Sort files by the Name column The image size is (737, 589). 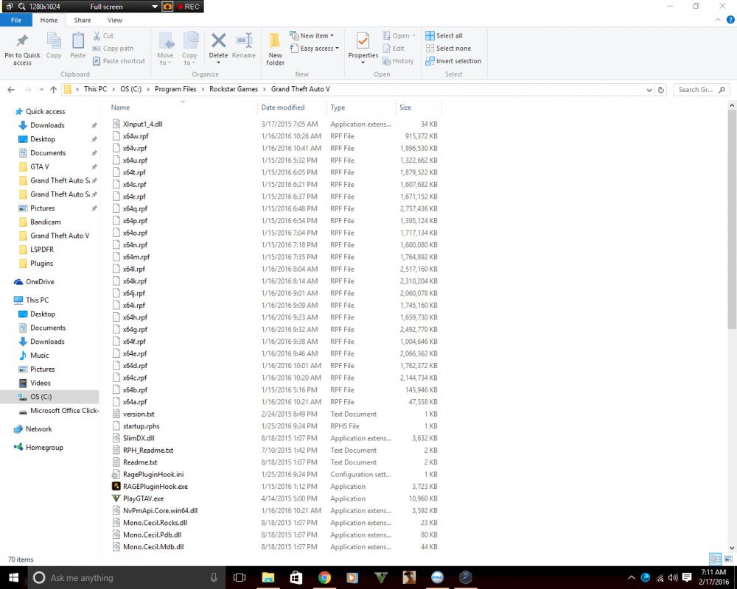(120, 107)
